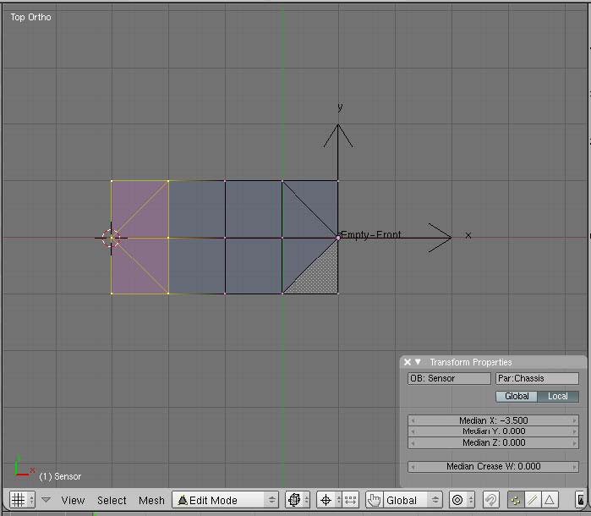Decrease Median X with left arrow
This screenshot has height=516, width=591.
(413, 420)
